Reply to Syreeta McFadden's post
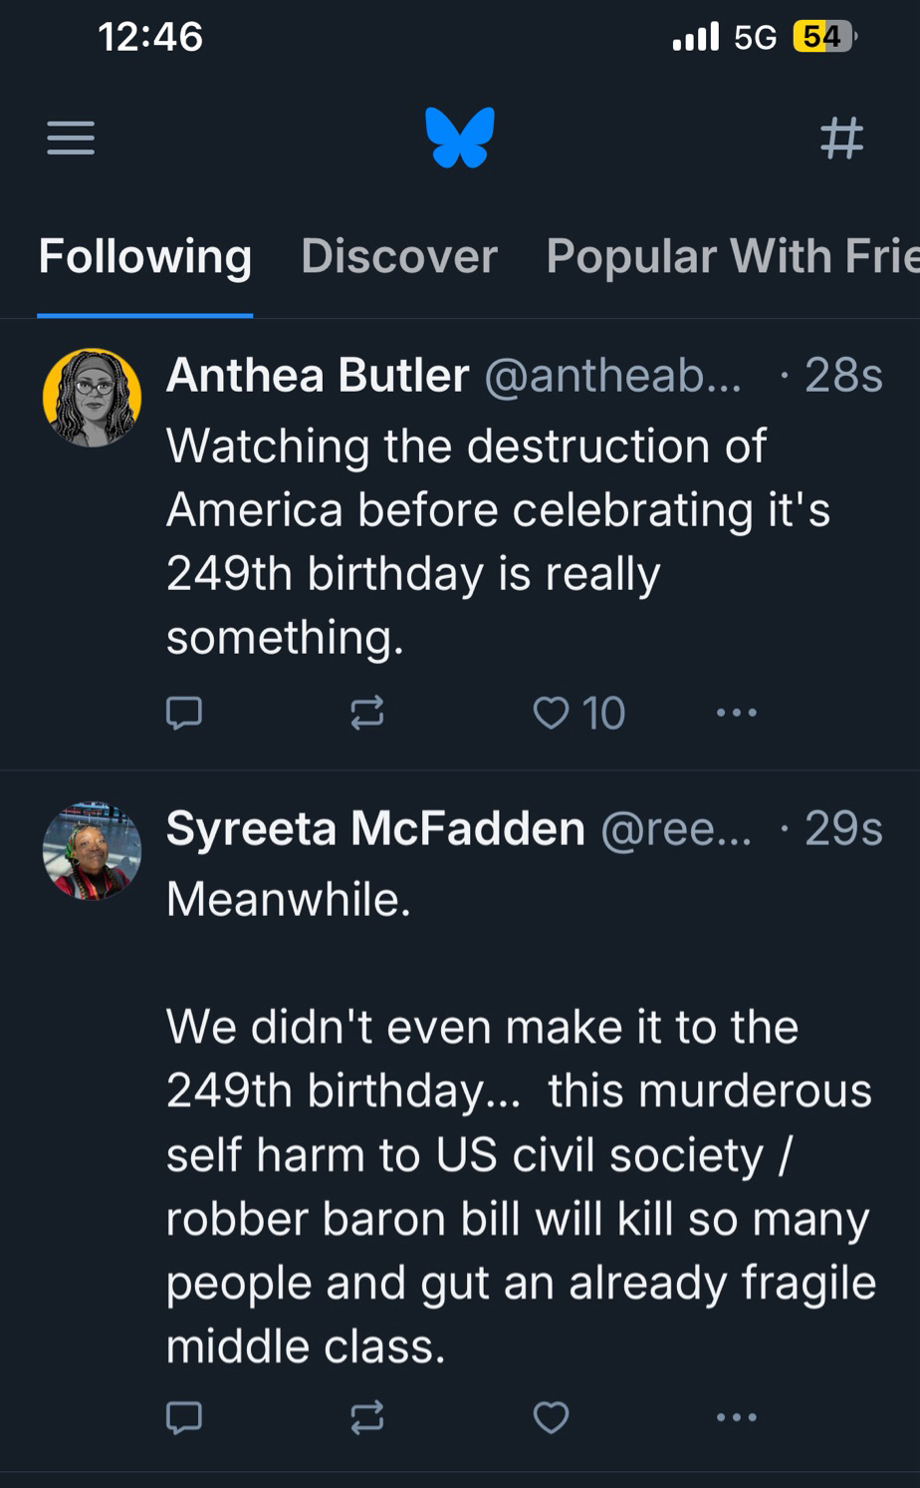Viewport: 920px width, 1488px height. 184,1416
